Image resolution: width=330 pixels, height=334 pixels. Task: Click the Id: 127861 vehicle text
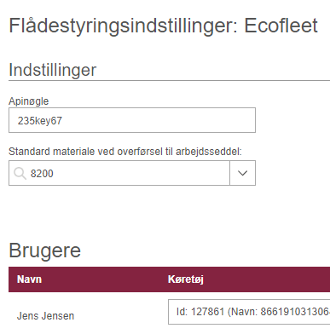[x=200, y=312]
